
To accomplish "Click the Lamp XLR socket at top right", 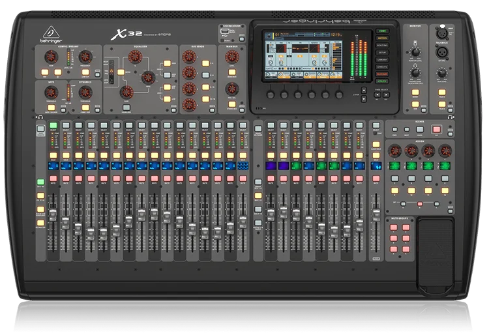I will pos(441,33).
